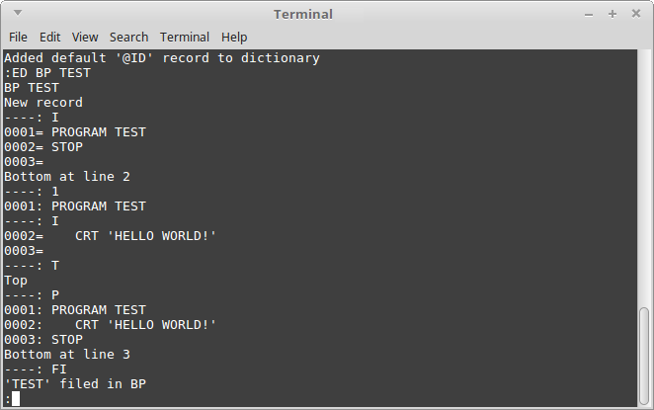Open the View menu
The height and width of the screenshot is (410, 654).
(85, 38)
